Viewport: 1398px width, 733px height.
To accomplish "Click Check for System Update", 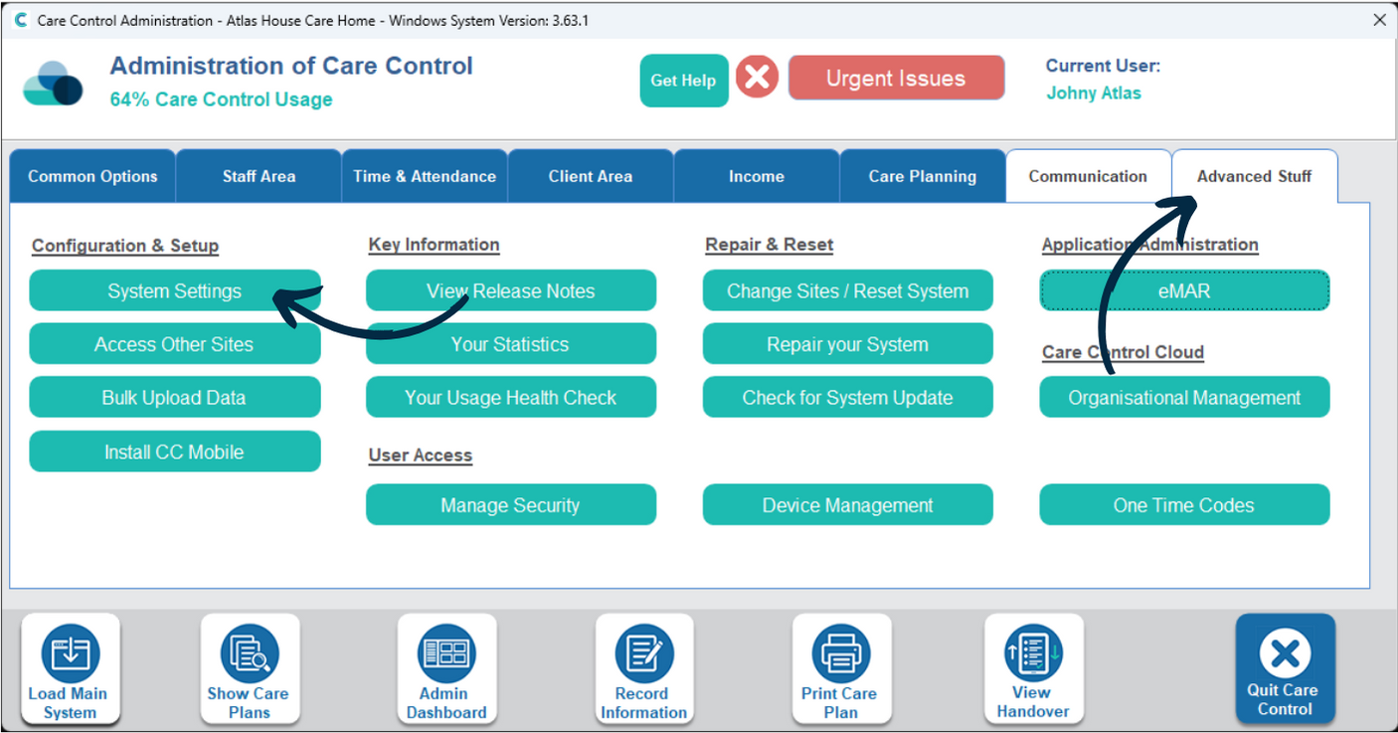I will tap(848, 398).
